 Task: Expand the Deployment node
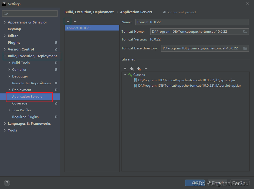[9, 90]
